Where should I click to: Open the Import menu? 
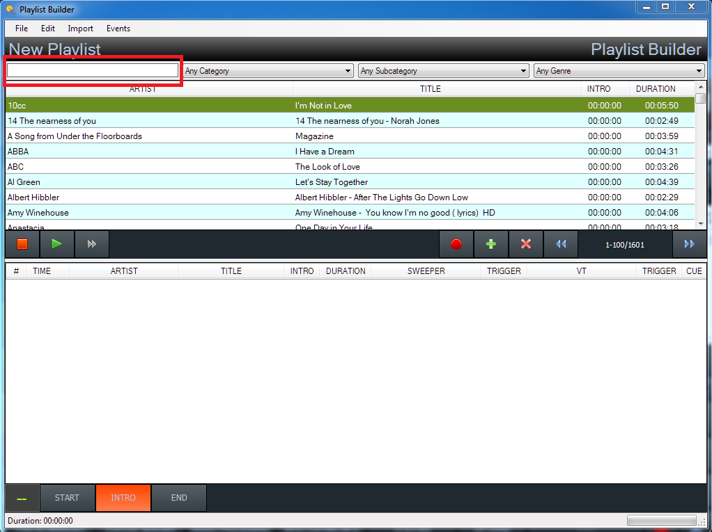coord(80,28)
